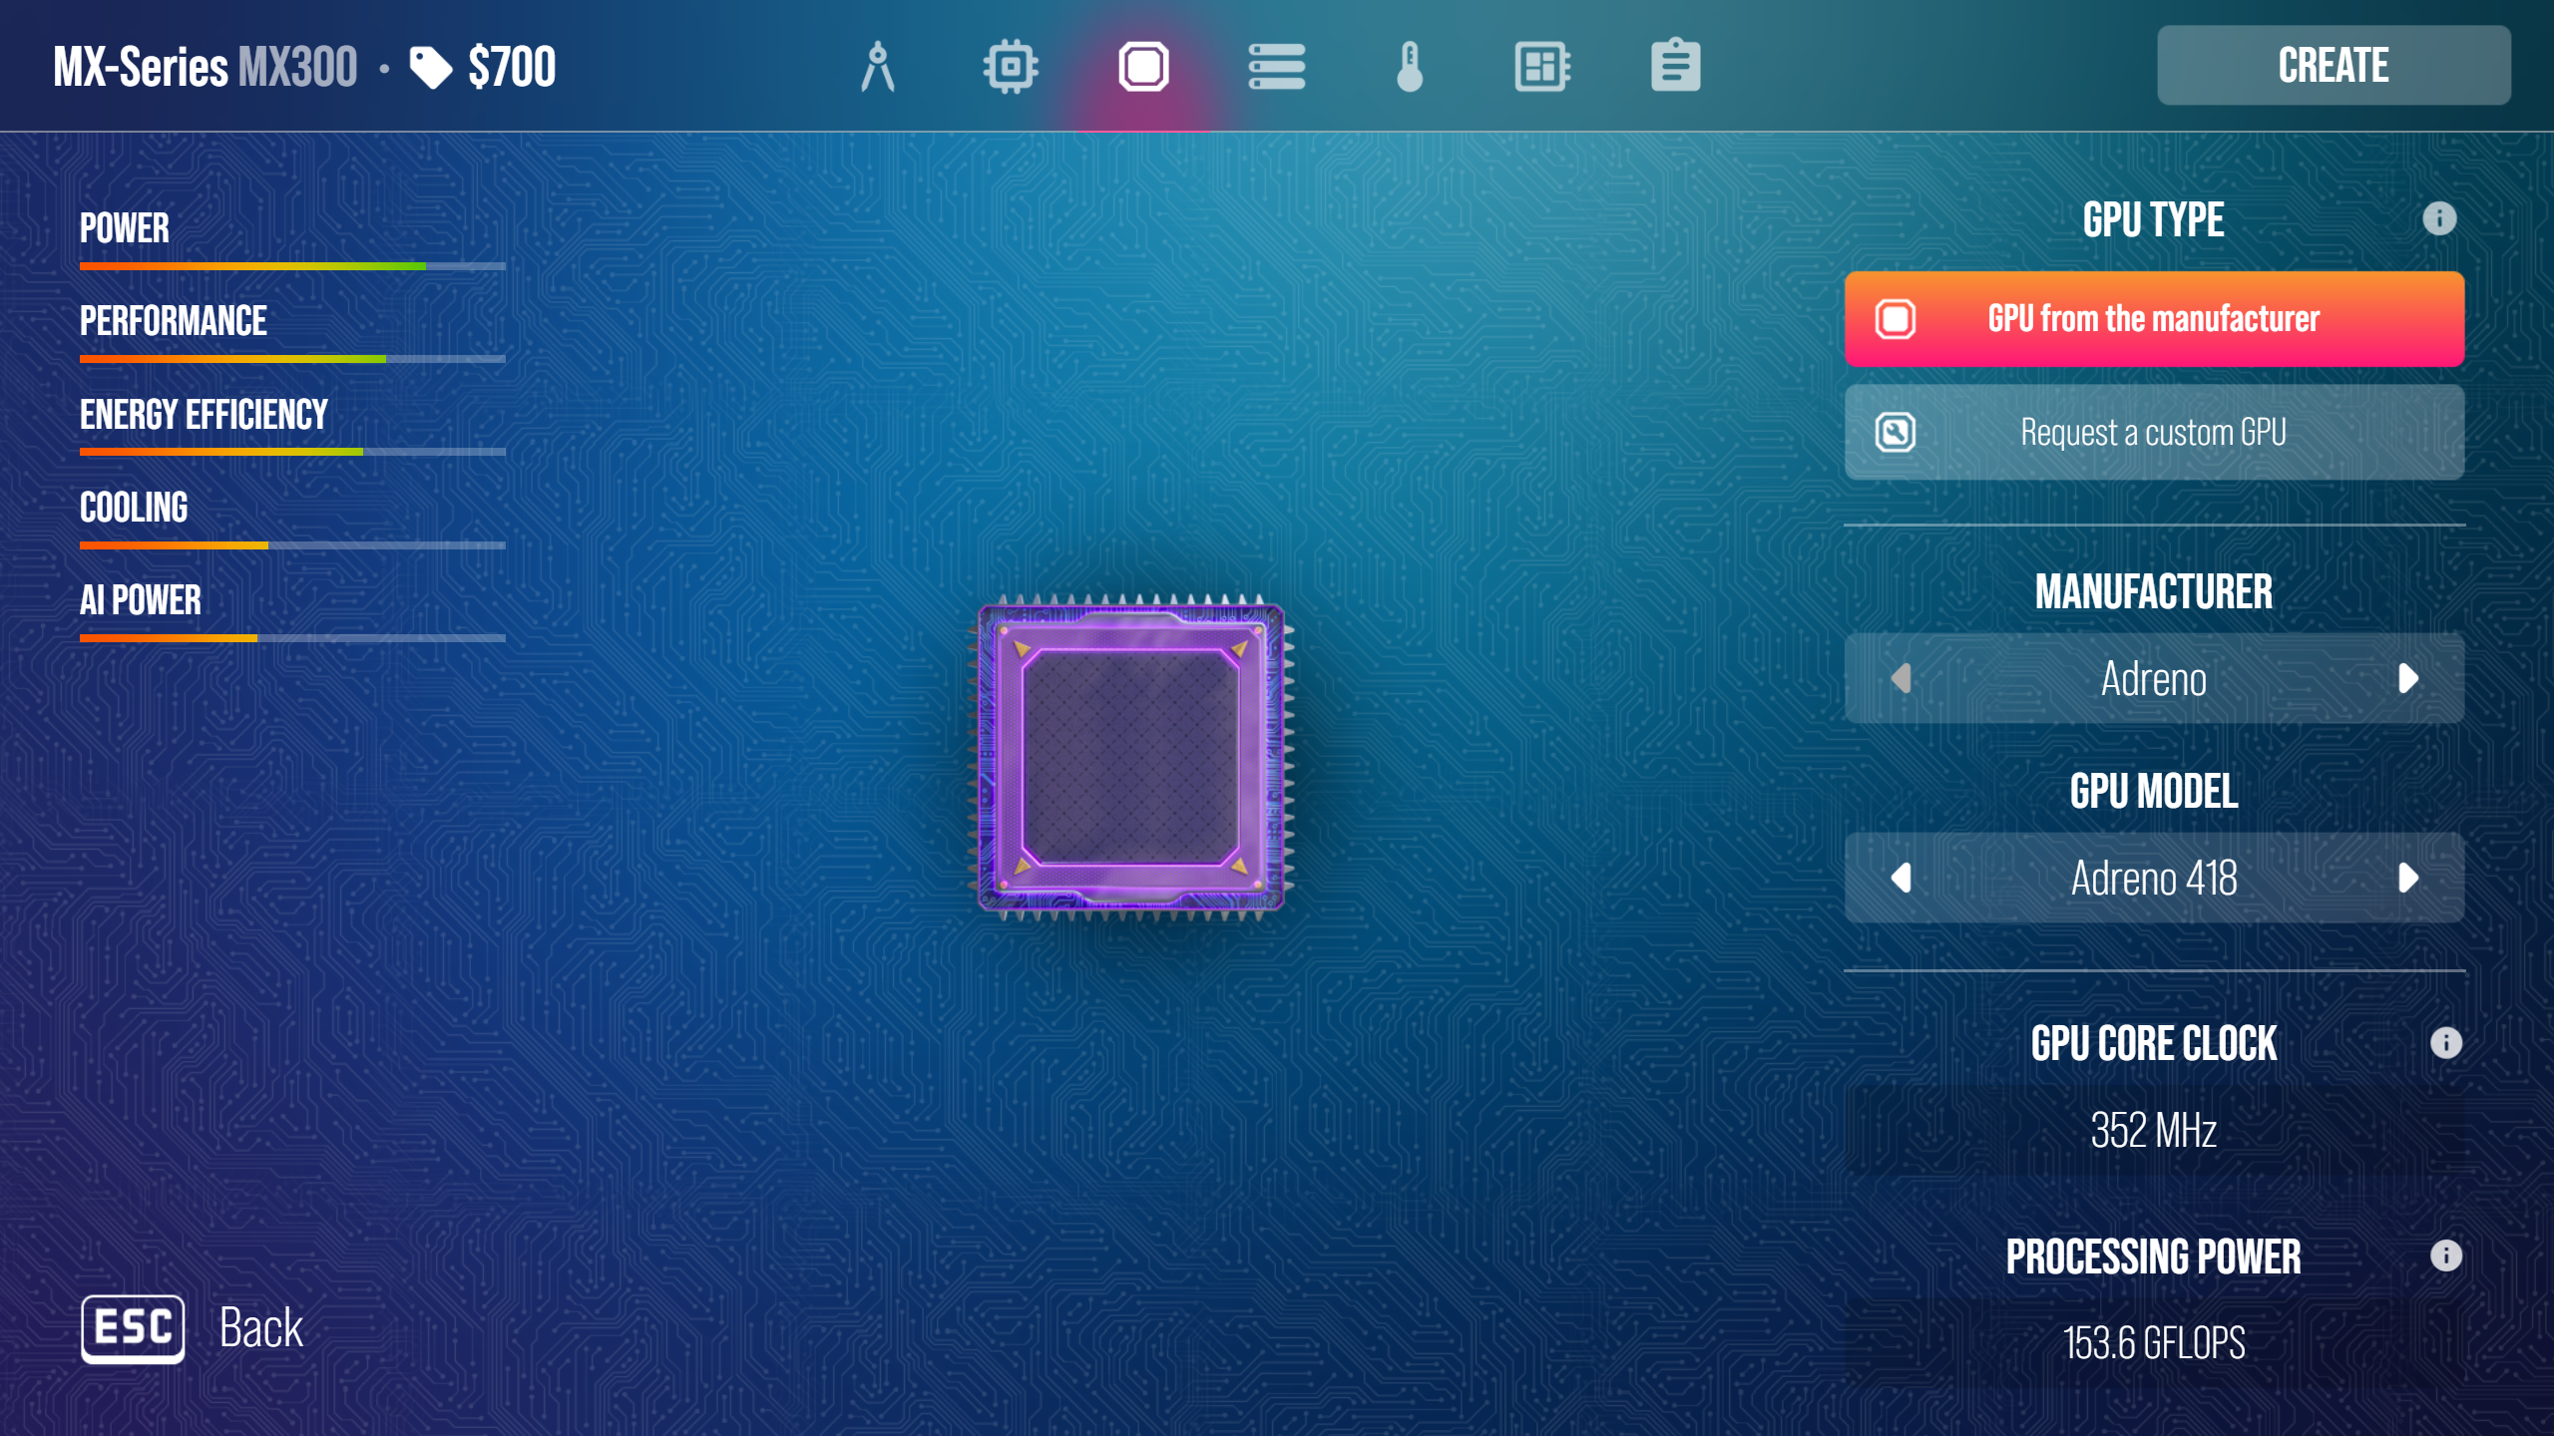Select Request a custom GPU option
This screenshot has height=1436, width=2554.
(x=2154, y=432)
